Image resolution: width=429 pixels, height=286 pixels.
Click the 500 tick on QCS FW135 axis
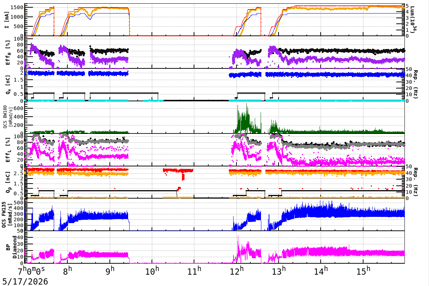[19, 203]
